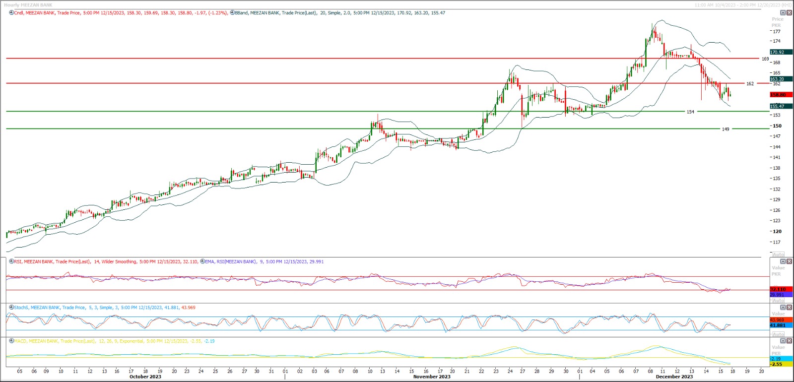Screen dimensions: 794x382
Task: Click the 163.20 middle band price tag
Action: coord(781,79)
